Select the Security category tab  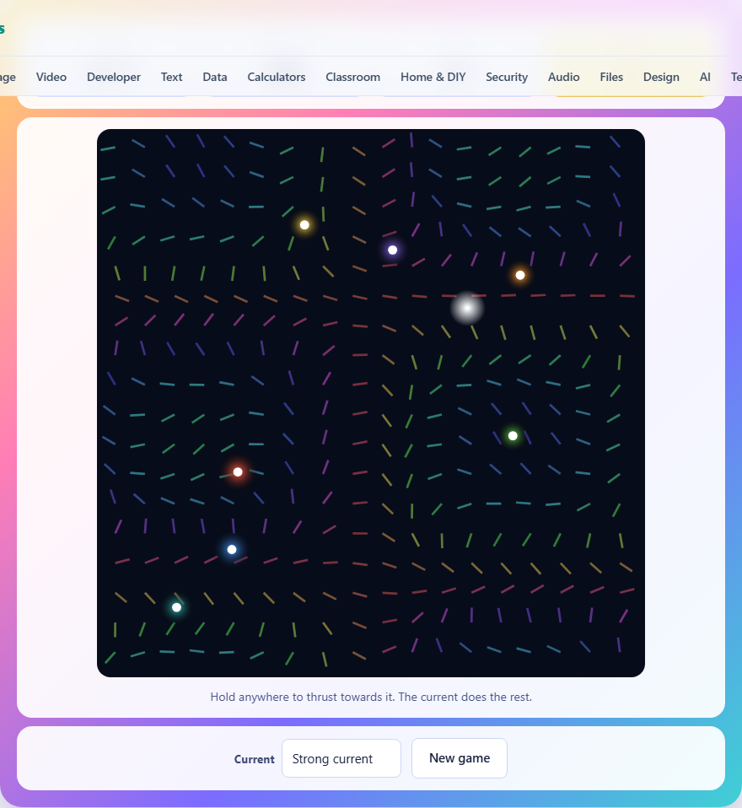(x=507, y=77)
